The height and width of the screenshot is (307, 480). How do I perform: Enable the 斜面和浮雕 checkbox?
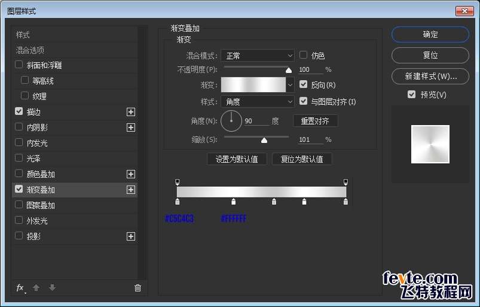coord(19,65)
